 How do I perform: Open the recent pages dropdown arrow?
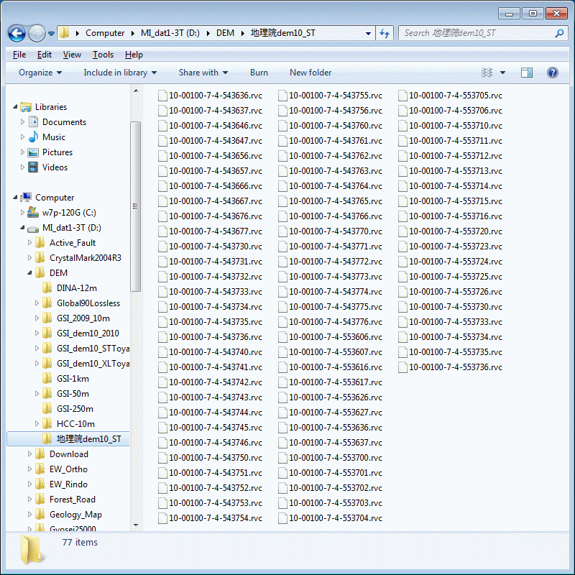pos(51,33)
